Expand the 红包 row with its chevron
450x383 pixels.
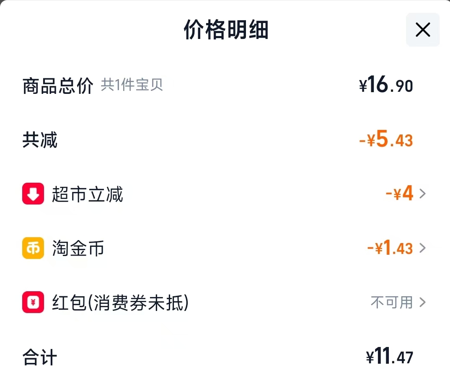click(x=423, y=303)
